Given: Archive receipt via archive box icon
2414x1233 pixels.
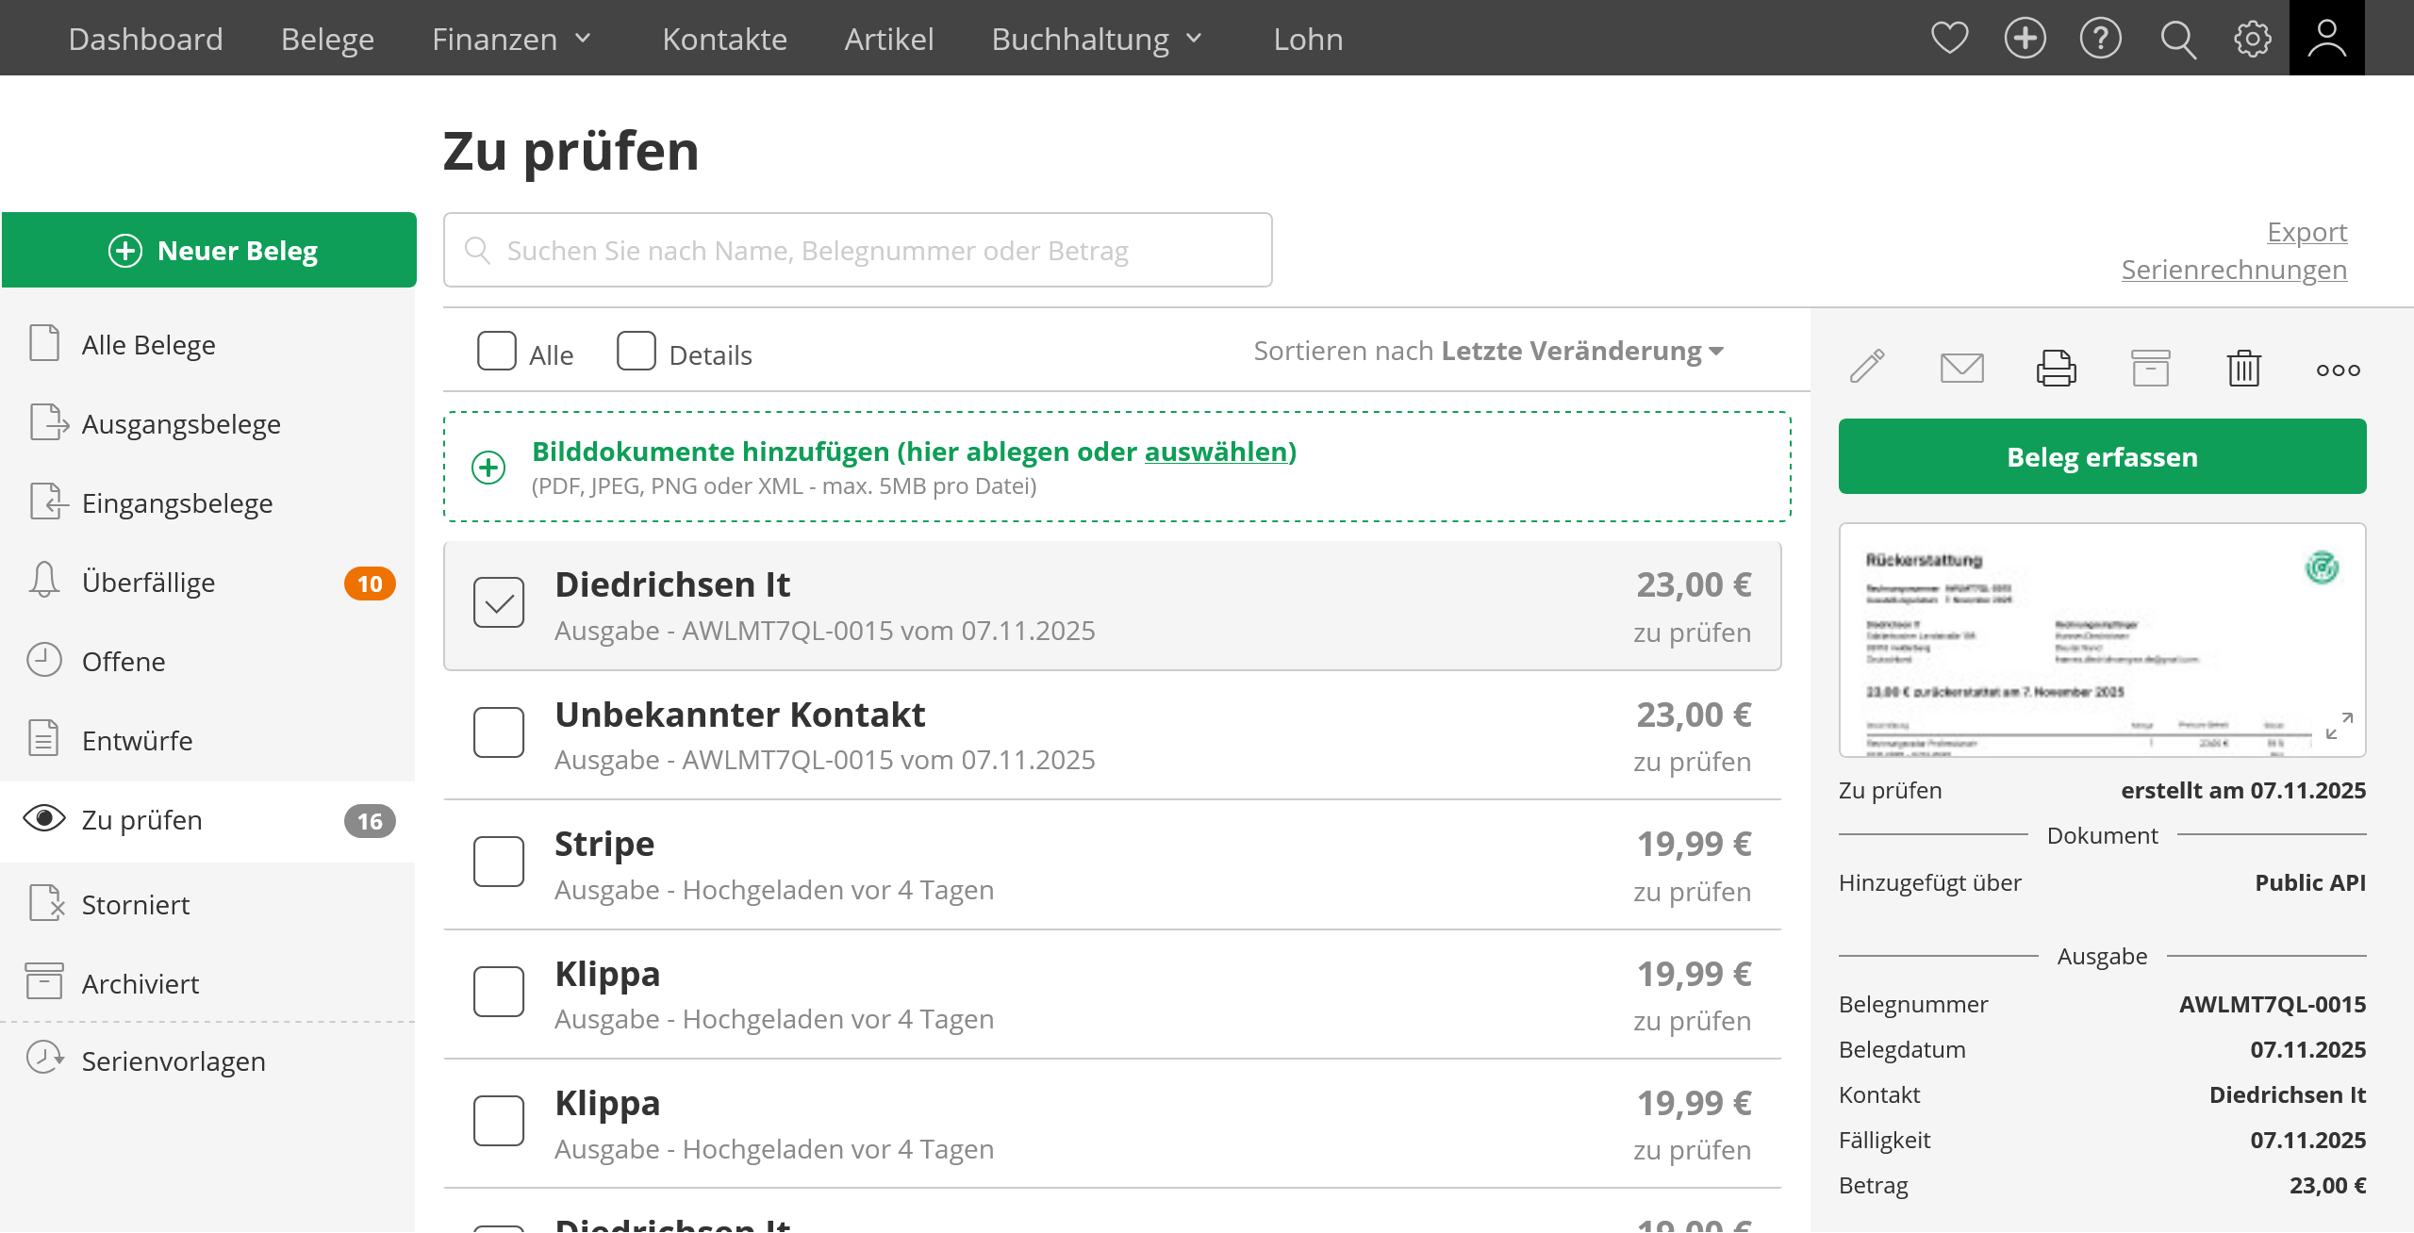Looking at the screenshot, I should click(2150, 368).
